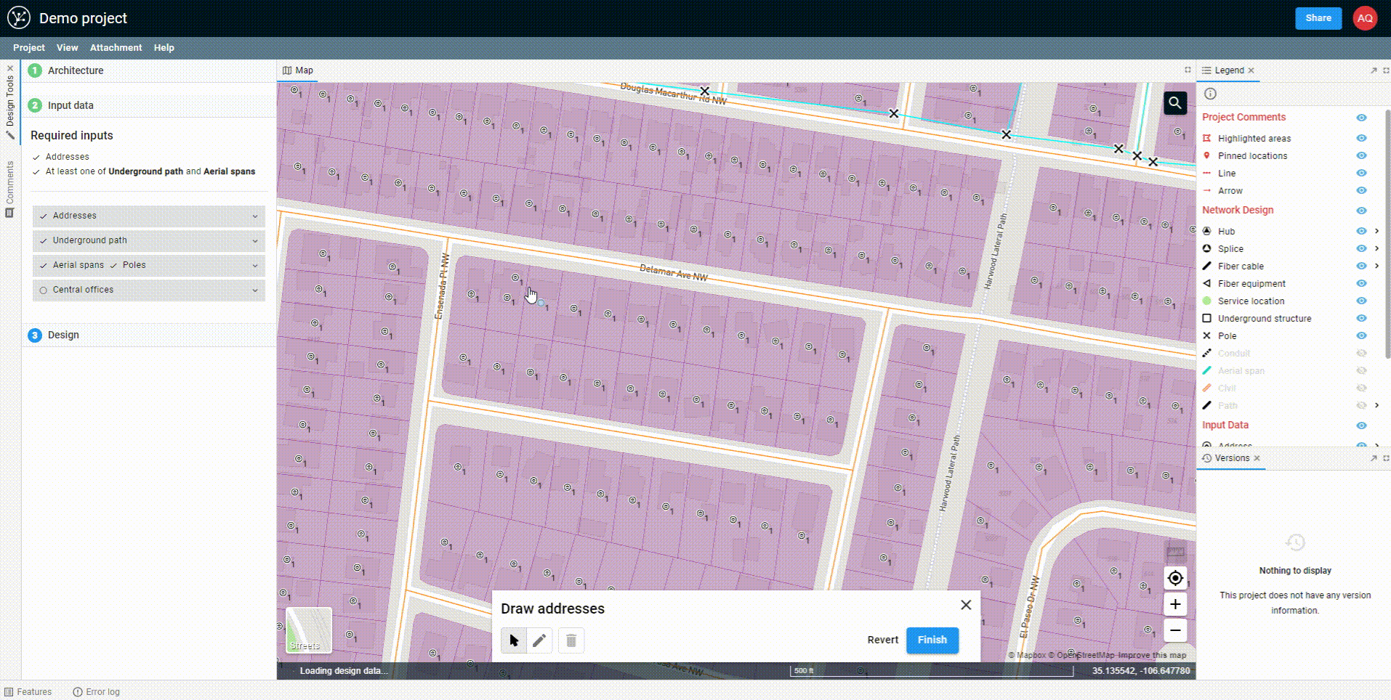Click the delete trash icon
The image size is (1391, 700).
(571, 640)
